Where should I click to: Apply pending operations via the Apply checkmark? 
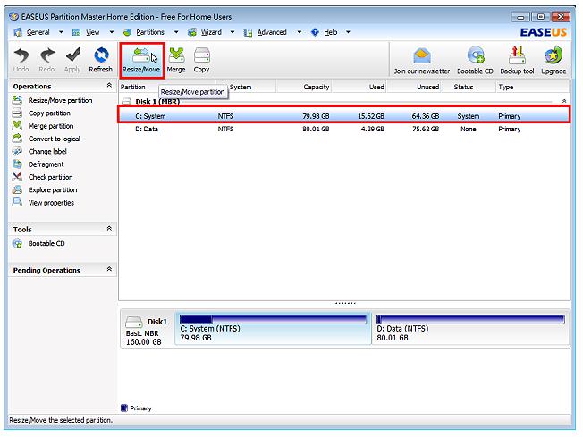pyautogui.click(x=72, y=55)
